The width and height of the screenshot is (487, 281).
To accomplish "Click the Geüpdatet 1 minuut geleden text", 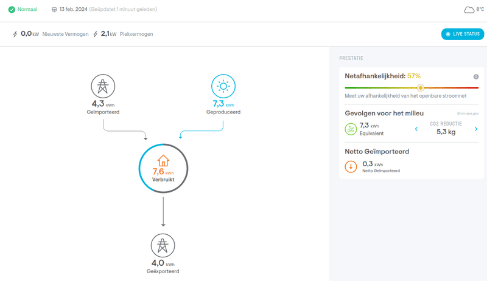I will (x=123, y=9).
